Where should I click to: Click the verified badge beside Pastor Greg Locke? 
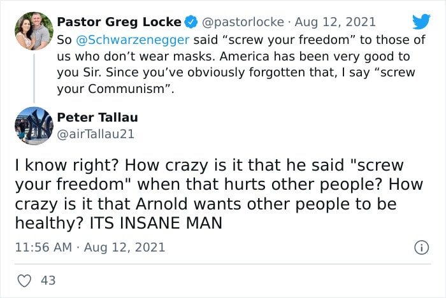click(191, 22)
